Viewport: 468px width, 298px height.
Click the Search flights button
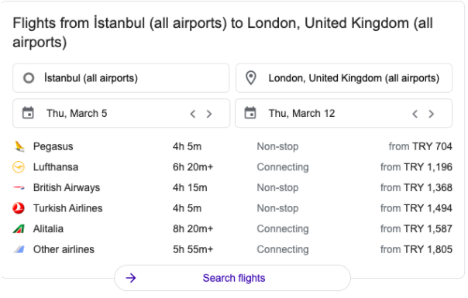(232, 278)
